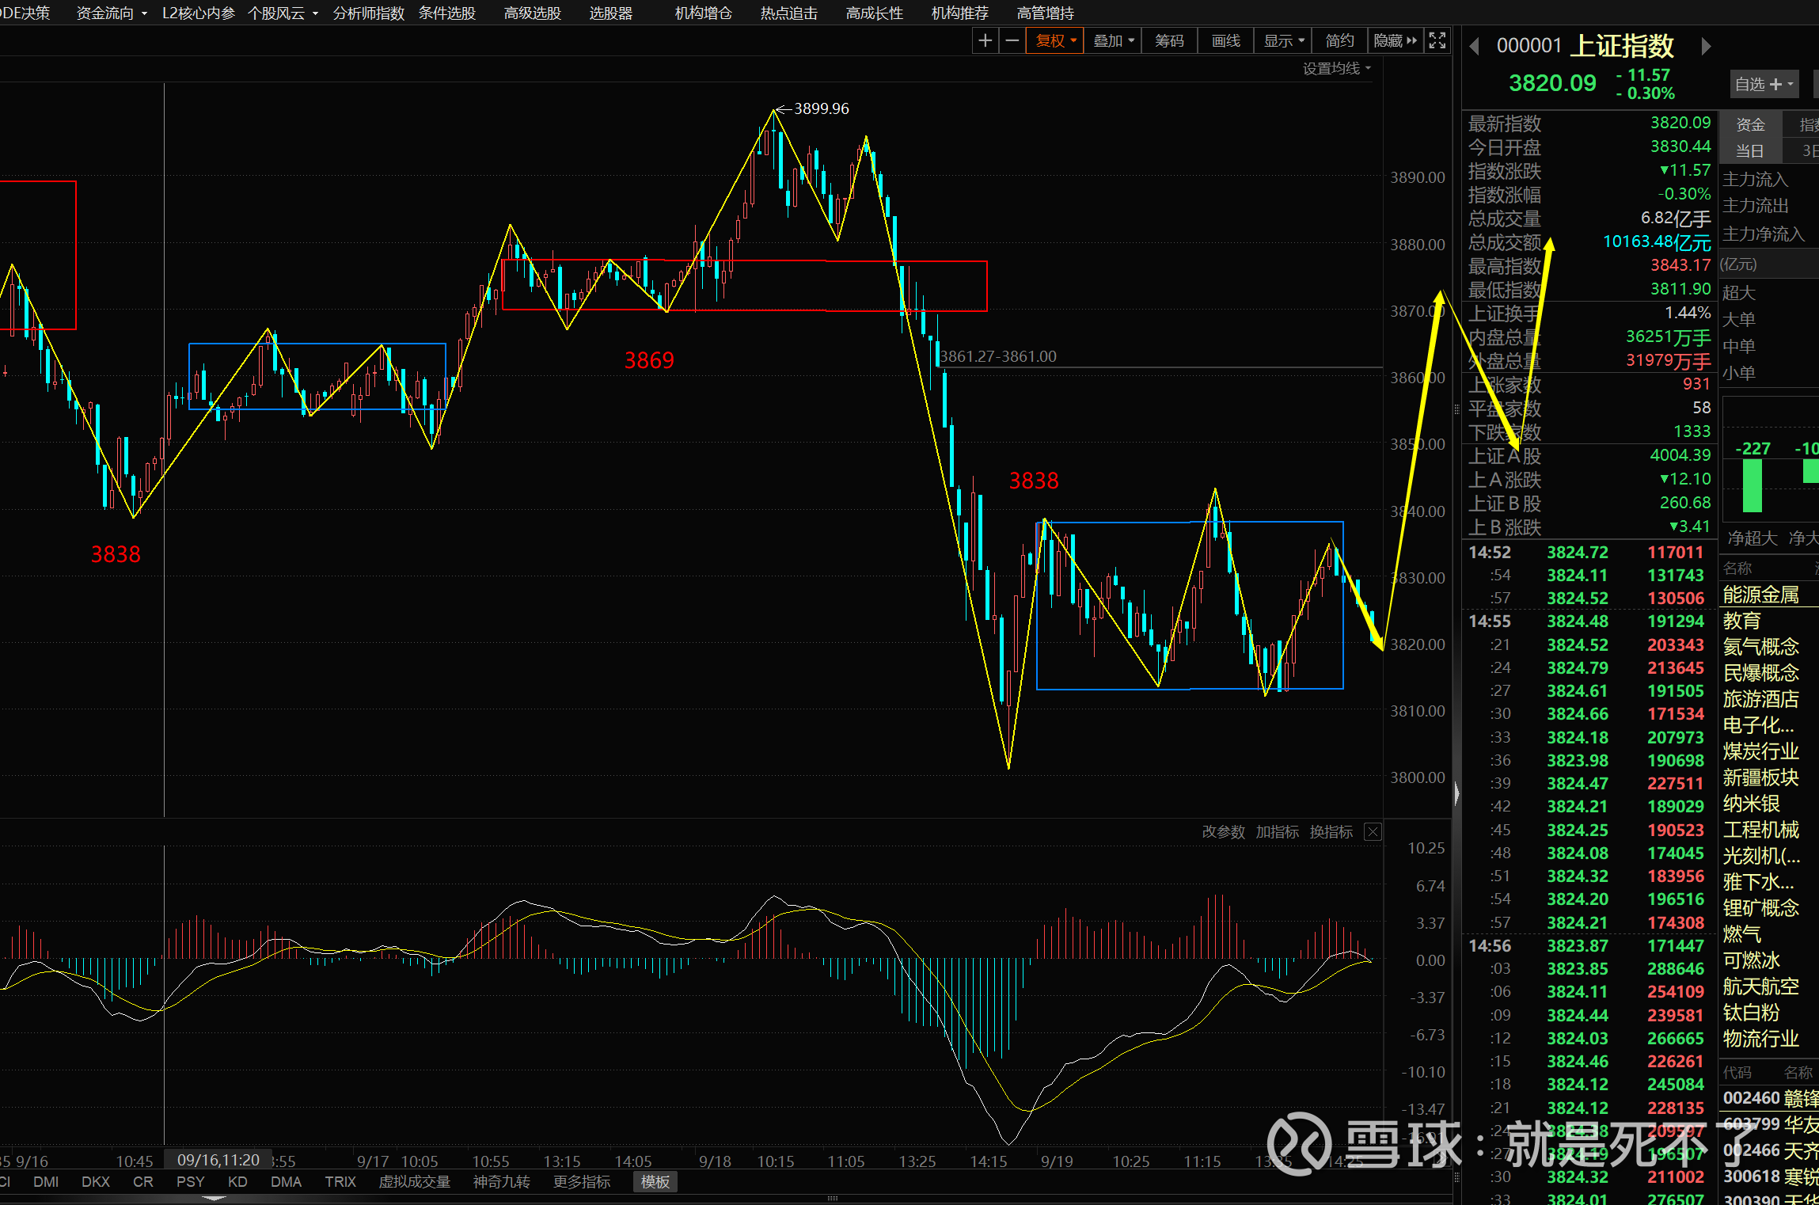Open the 复权 dropdown

[x=1055, y=40]
